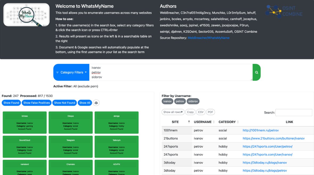The width and height of the screenshot is (314, 175).
Task: Sort table by SITE column
Action: click(x=177, y=122)
